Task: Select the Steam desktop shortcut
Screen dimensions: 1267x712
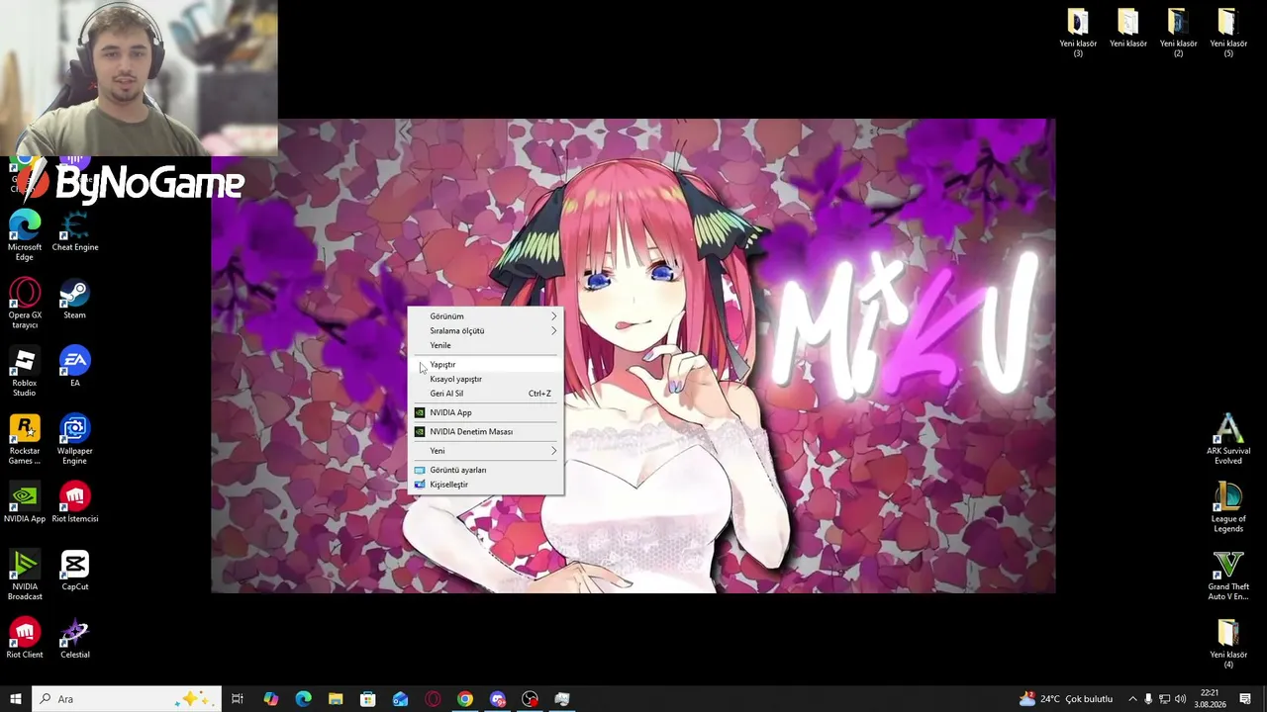Action: (75, 300)
